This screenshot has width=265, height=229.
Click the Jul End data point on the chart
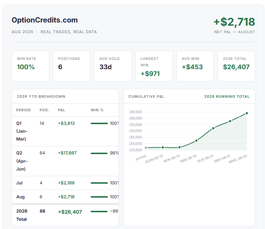[146, 148]
